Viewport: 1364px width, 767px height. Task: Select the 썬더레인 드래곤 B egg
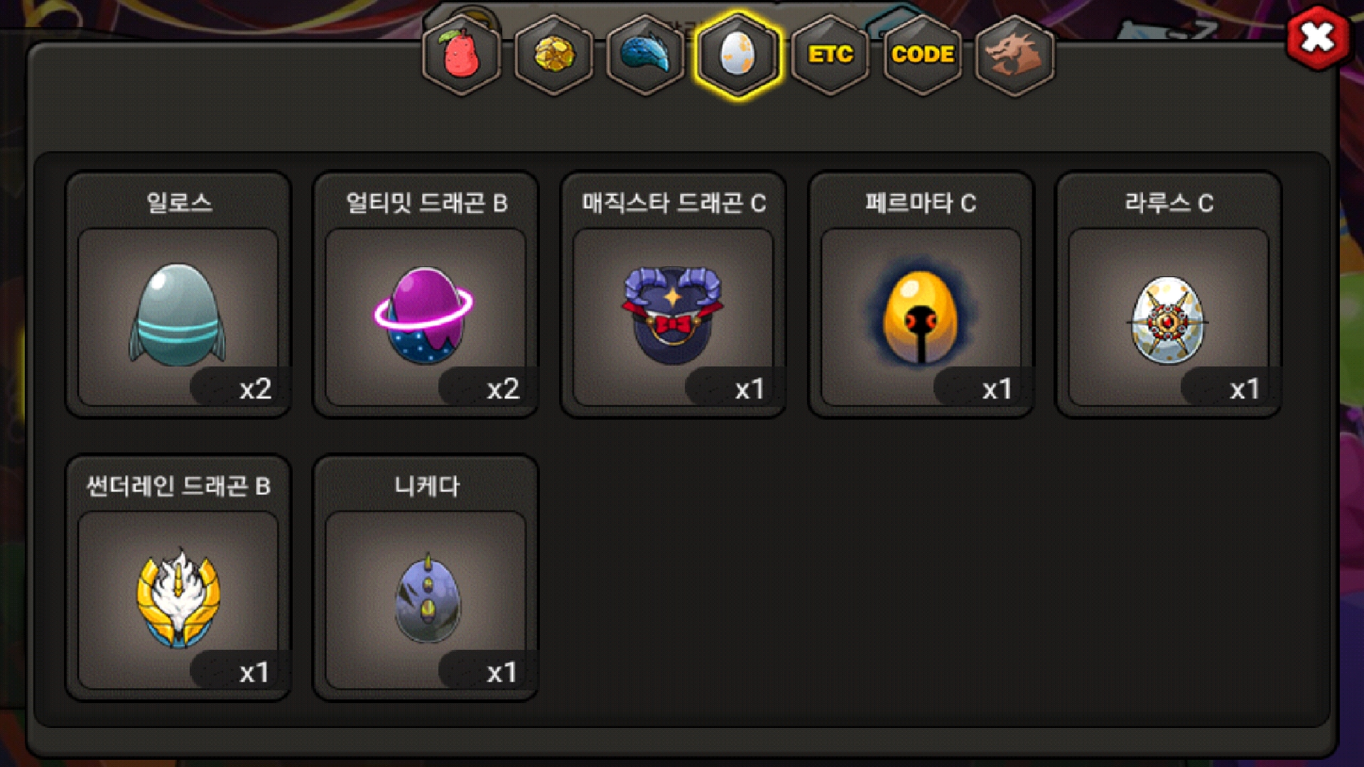pos(178,600)
